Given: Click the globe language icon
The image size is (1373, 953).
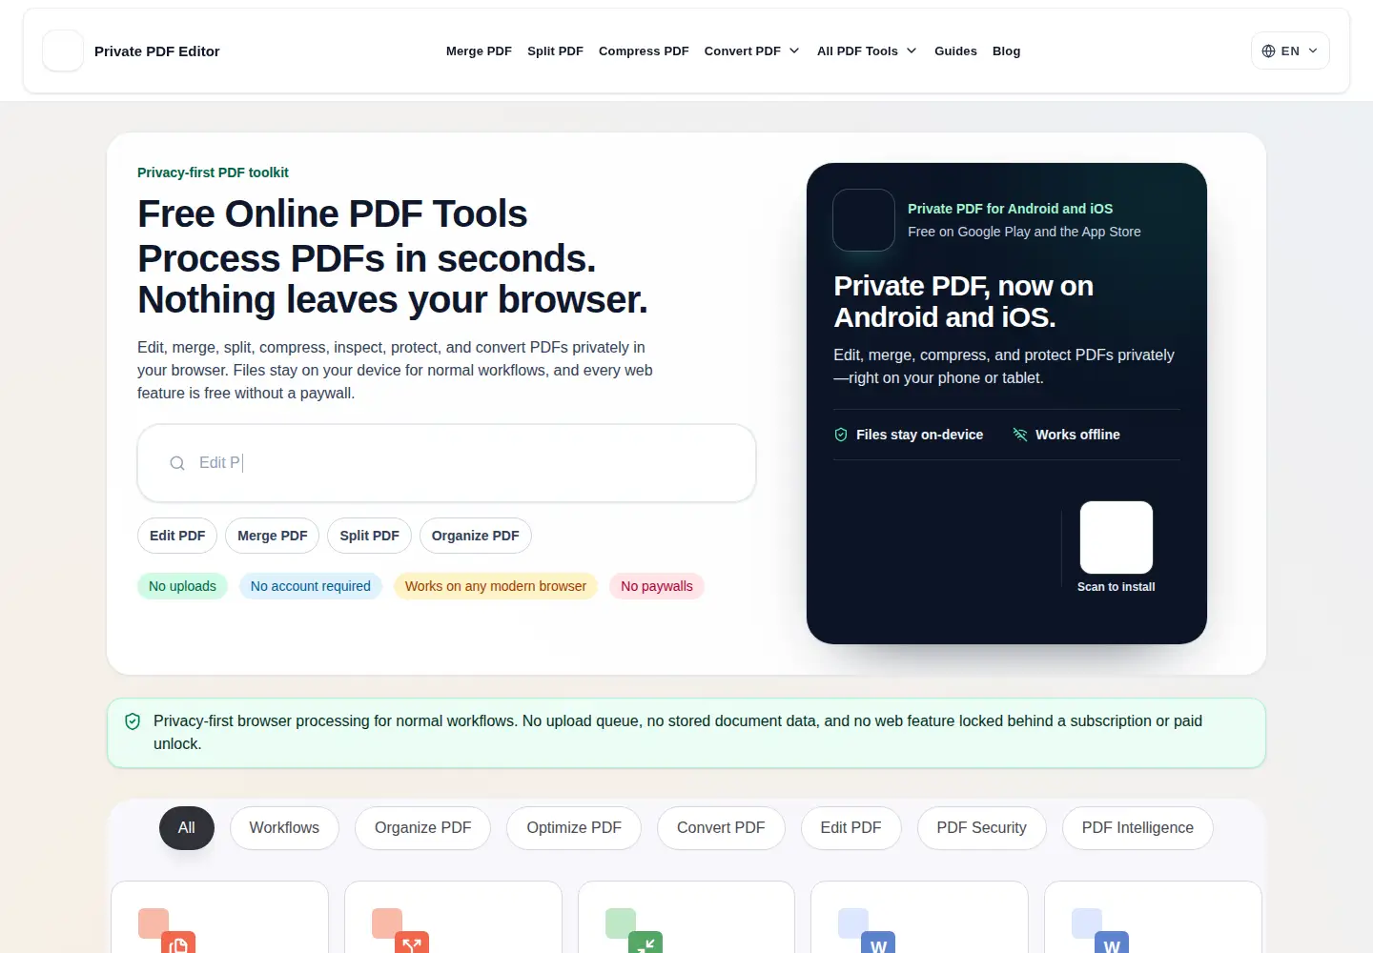Looking at the screenshot, I should [1268, 51].
